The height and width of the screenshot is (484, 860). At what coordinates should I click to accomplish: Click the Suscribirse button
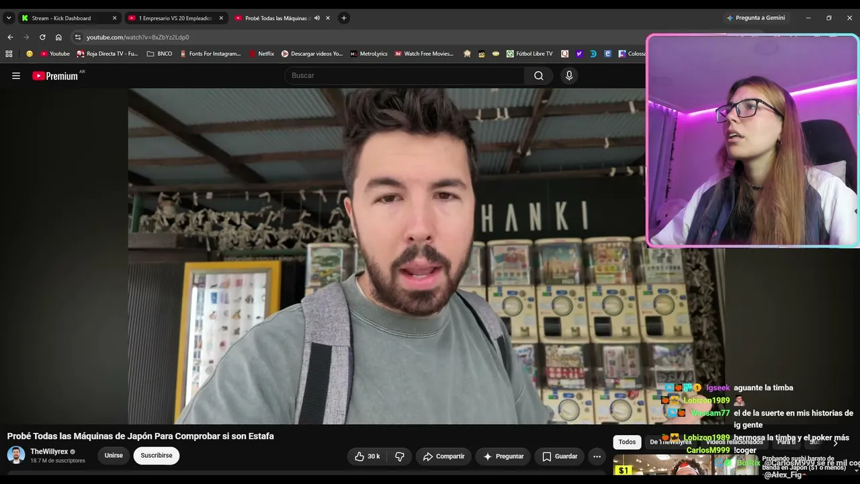coord(157,456)
